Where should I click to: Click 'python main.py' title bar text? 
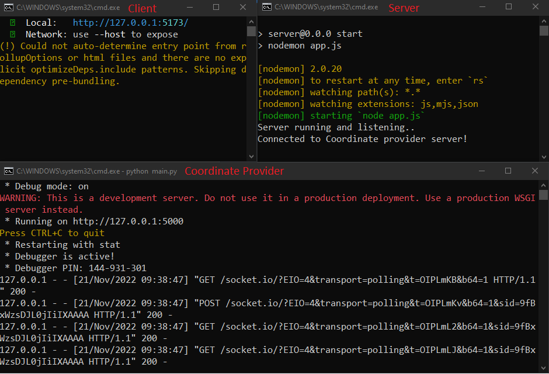click(x=151, y=171)
